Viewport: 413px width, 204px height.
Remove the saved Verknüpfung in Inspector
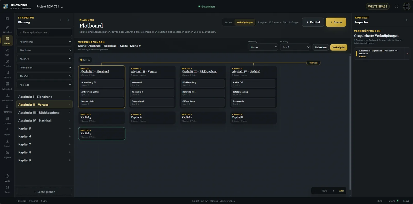tap(407, 54)
